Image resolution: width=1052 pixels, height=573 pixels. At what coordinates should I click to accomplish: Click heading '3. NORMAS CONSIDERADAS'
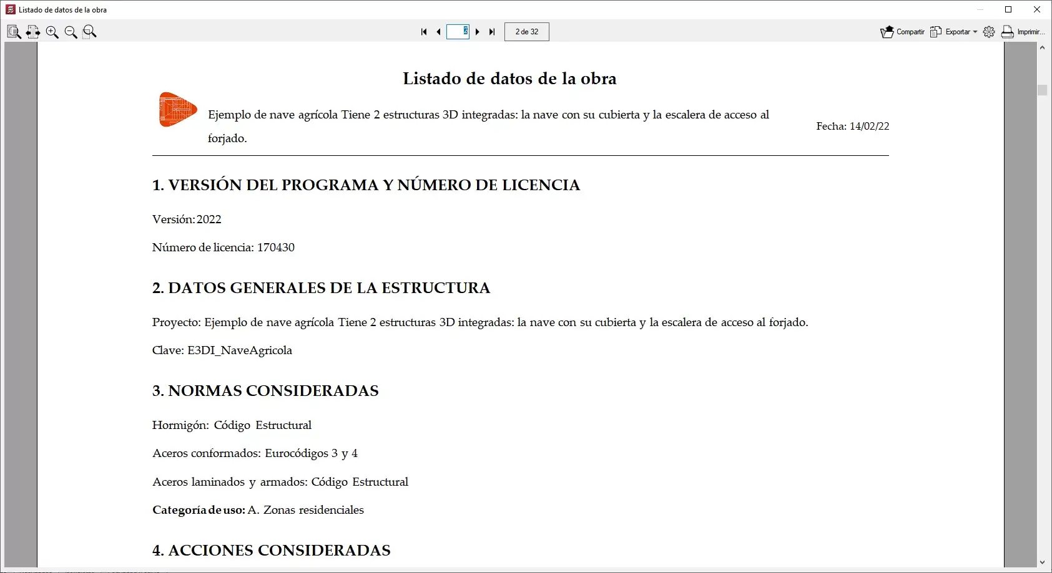pyautogui.click(x=265, y=391)
